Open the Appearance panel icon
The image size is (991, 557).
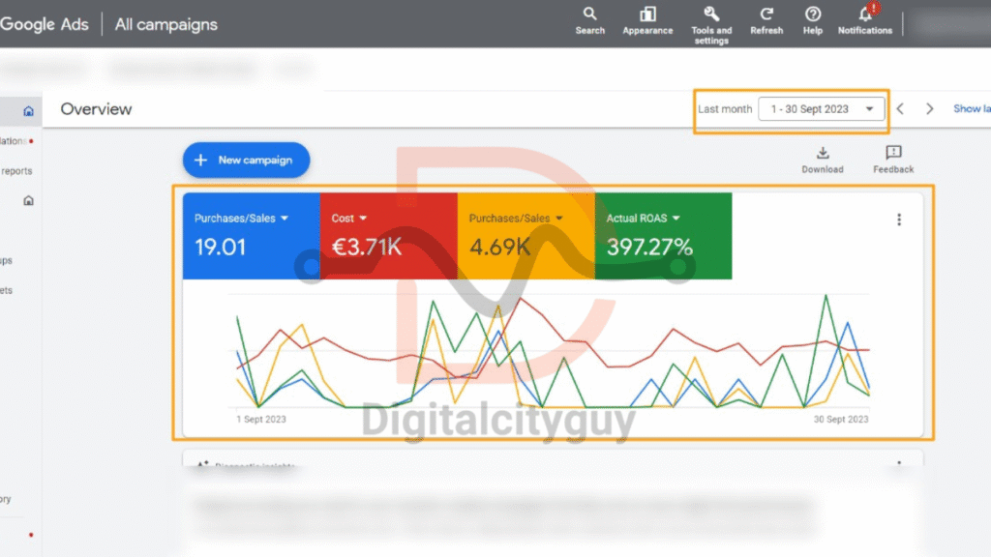tap(647, 15)
